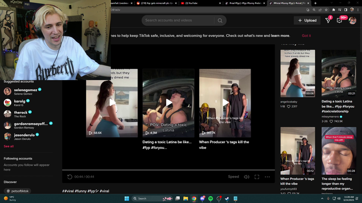Image resolution: width=362 pixels, height=203 pixels.
Task: Click the petsoftiktok hashtag chip
Action: (x=18, y=191)
